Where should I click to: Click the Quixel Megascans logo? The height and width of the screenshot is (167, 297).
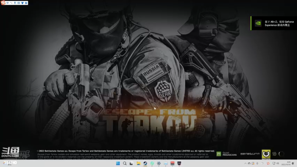(x=226, y=154)
